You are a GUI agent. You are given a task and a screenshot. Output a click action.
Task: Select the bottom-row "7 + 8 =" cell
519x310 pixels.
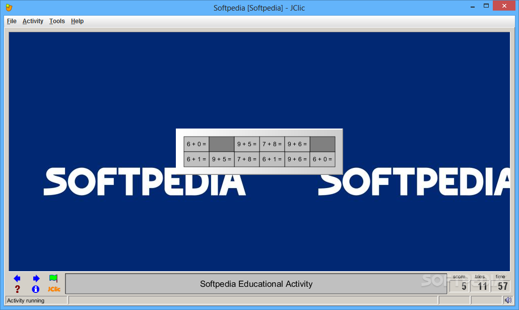click(247, 159)
